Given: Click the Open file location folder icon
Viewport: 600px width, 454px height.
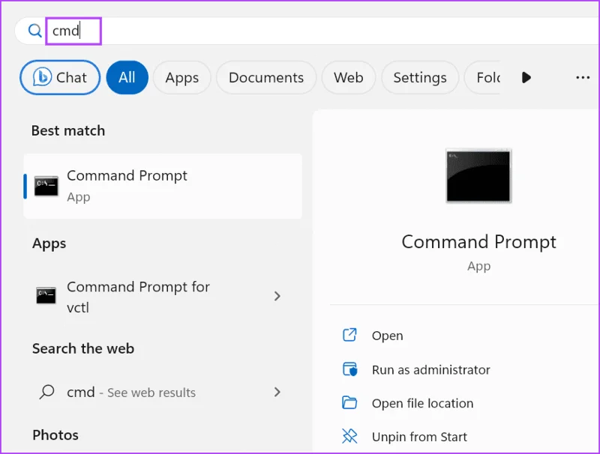Looking at the screenshot, I should [349, 403].
